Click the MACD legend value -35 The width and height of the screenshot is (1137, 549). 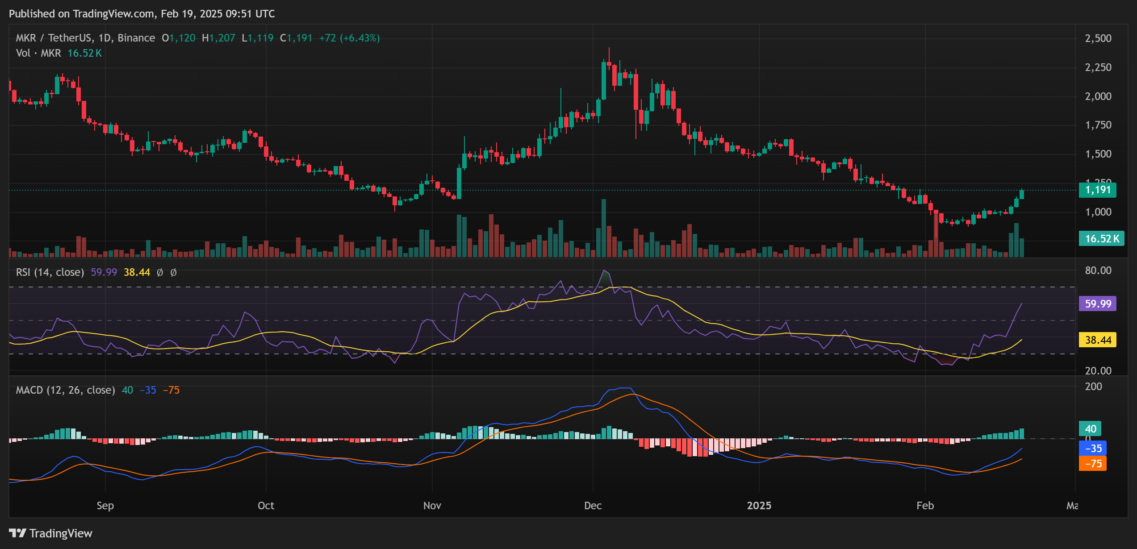coord(148,390)
